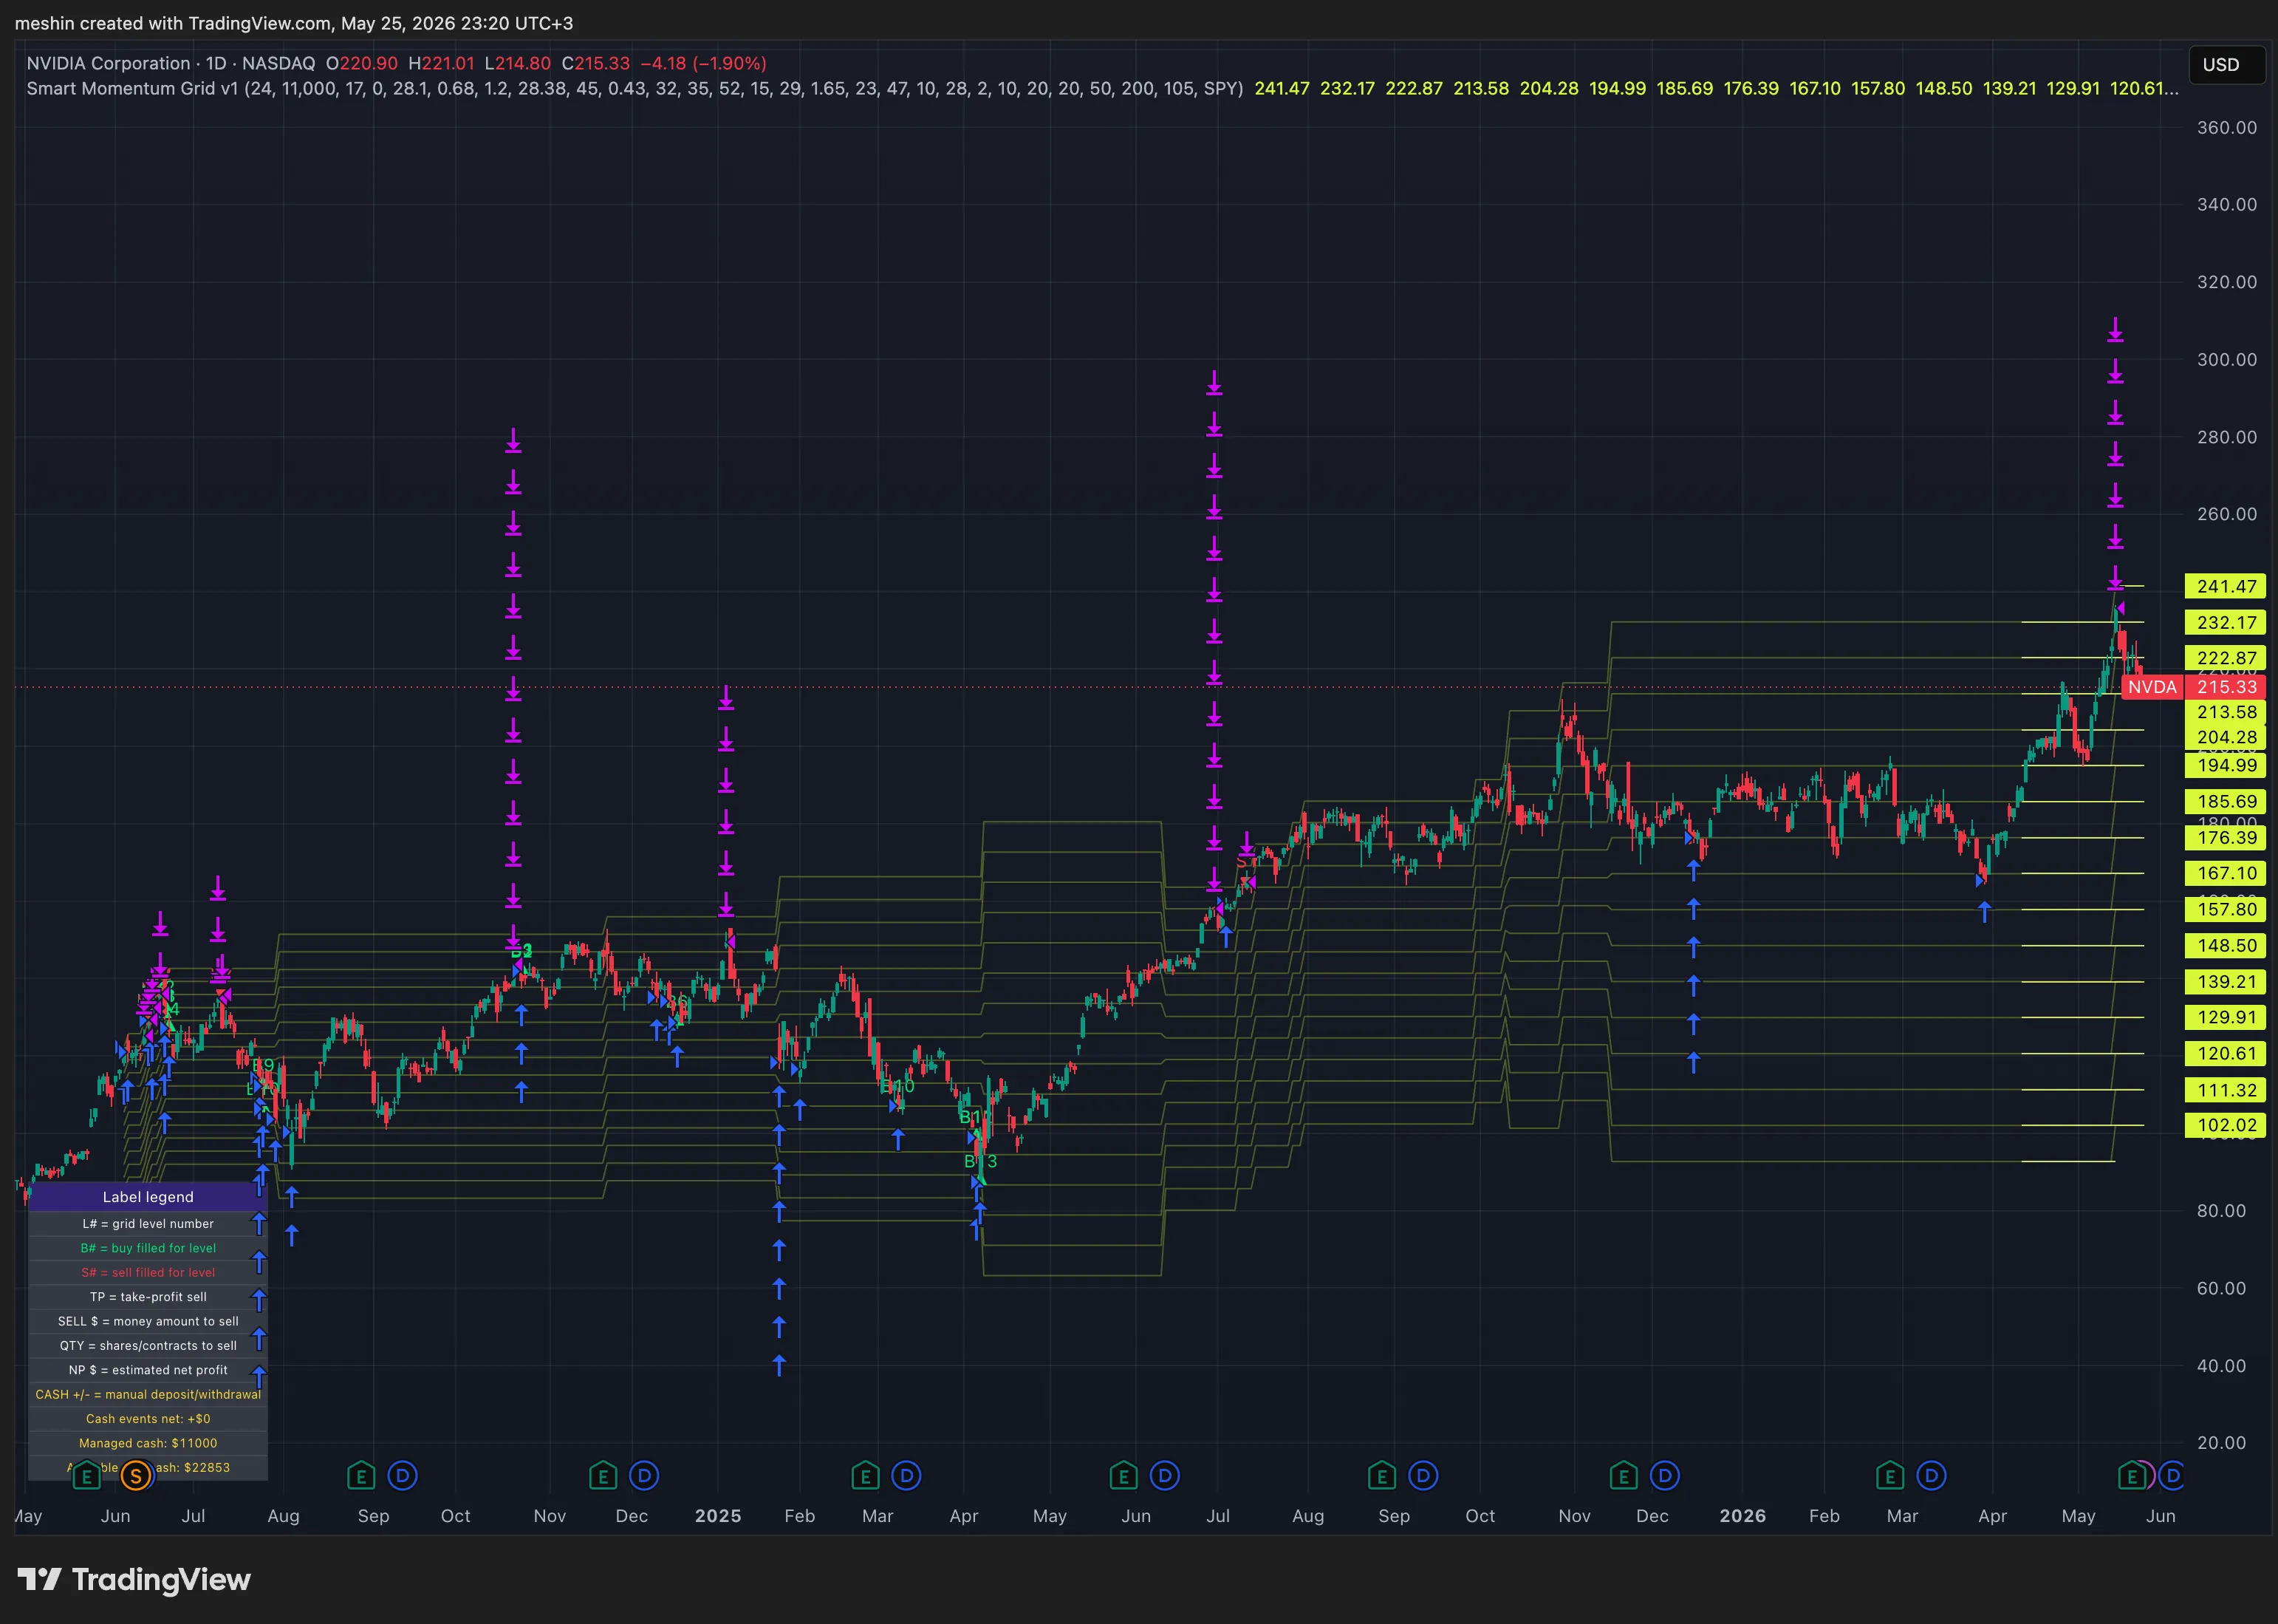The height and width of the screenshot is (1624, 2278).
Task: Click the earnings E marker near June 2024
Action: pos(87,1475)
